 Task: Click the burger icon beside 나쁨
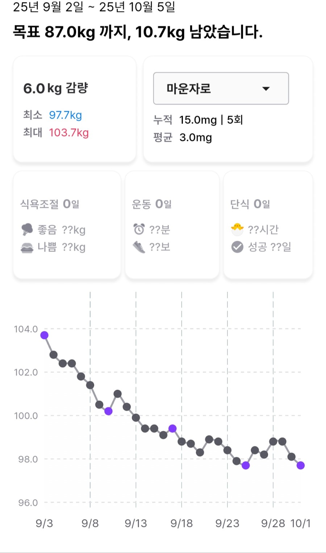click(27, 248)
